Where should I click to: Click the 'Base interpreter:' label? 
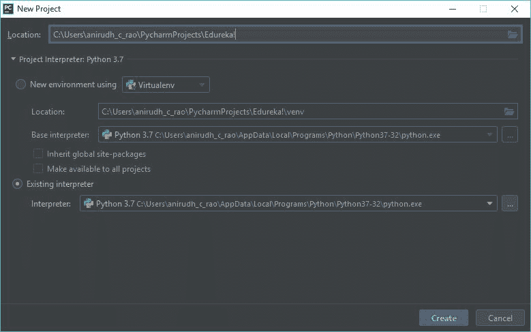click(60, 135)
